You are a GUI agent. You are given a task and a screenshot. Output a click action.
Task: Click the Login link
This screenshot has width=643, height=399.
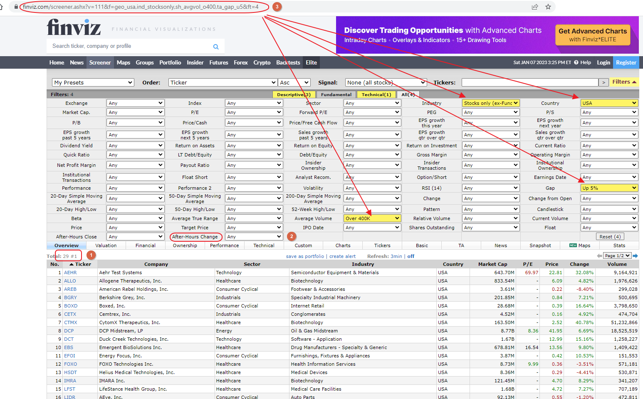pyautogui.click(x=603, y=62)
